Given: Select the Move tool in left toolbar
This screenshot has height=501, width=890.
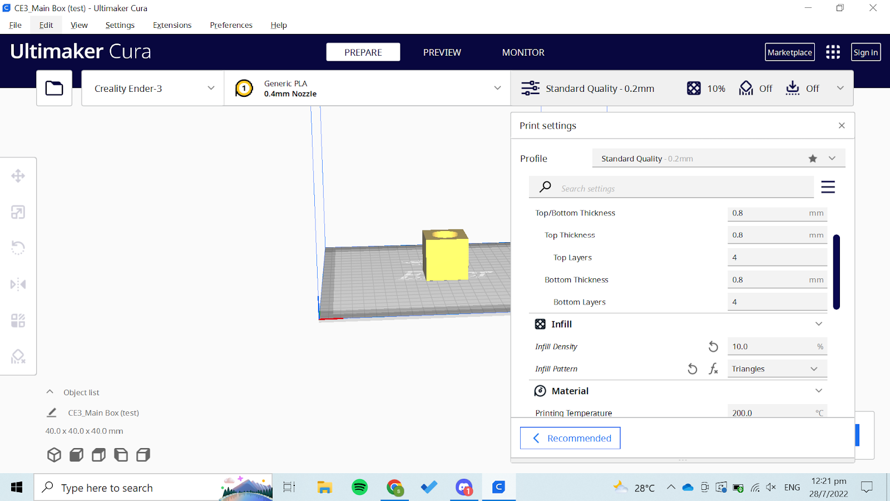Looking at the screenshot, I should (x=18, y=176).
